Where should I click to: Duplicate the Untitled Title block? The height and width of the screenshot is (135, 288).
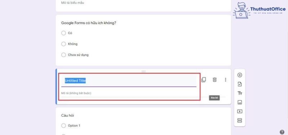pyautogui.click(x=203, y=79)
